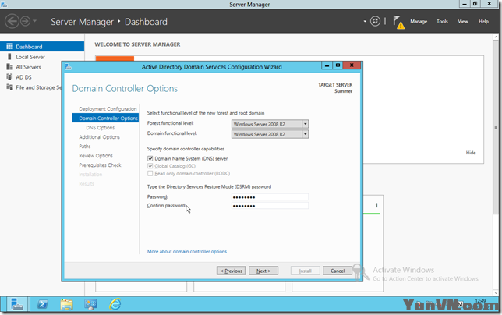
Task: Click the wizard title bar icon
Action: point(68,67)
